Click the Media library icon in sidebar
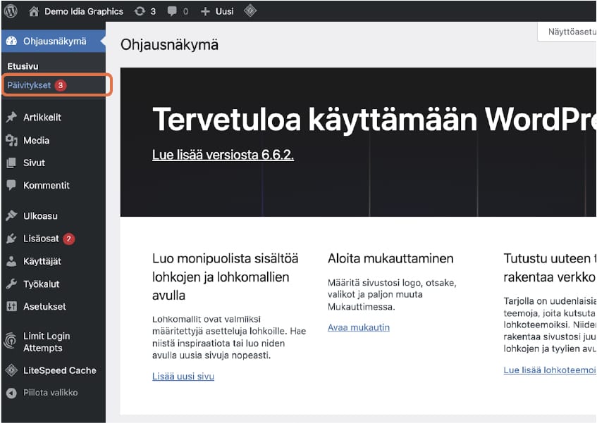Image resolution: width=597 pixels, height=423 pixels. [x=11, y=140]
